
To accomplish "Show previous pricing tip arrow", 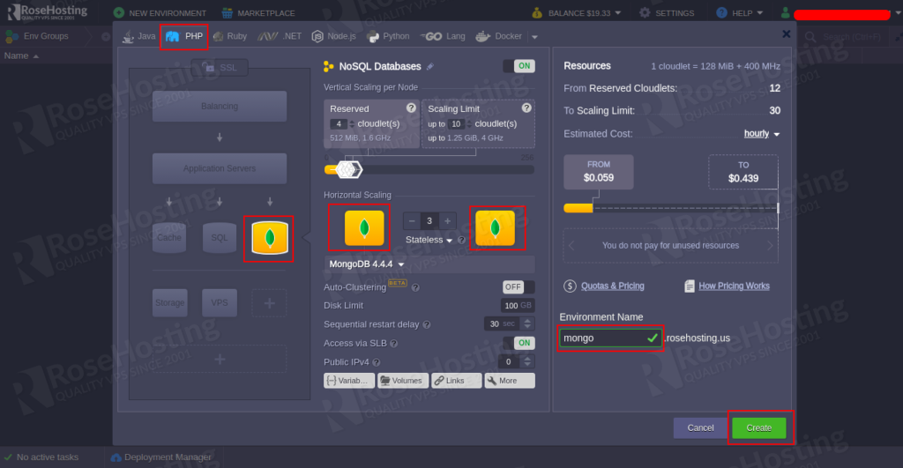I will 571,246.
